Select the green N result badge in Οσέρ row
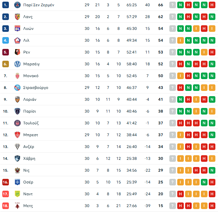The height and width of the screenshot is (212, 218). tap(204, 182)
